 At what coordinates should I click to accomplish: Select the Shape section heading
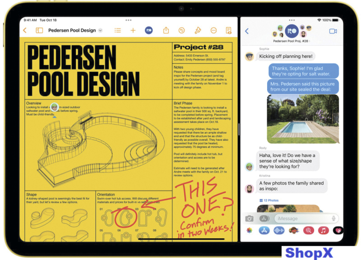pos(31,195)
